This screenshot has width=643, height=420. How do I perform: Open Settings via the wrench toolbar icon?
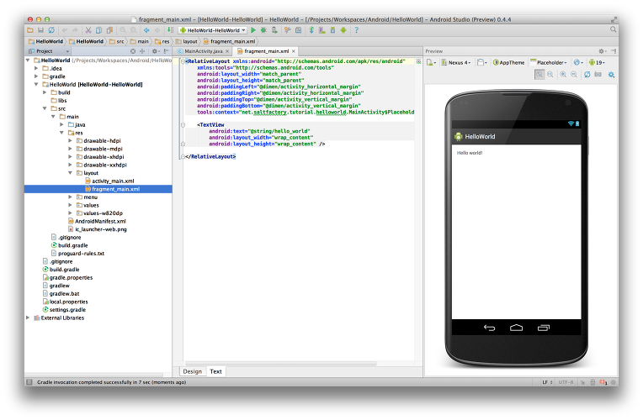[x=288, y=30]
